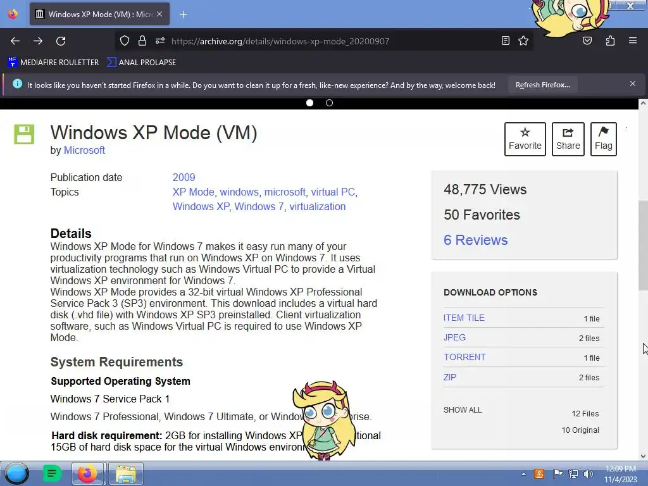
Task: Open the second bookmark in bookmarks toolbar
Action: 141,63
